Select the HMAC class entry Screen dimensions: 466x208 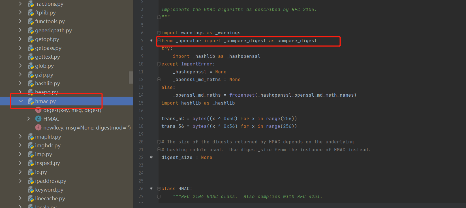coord(51,119)
